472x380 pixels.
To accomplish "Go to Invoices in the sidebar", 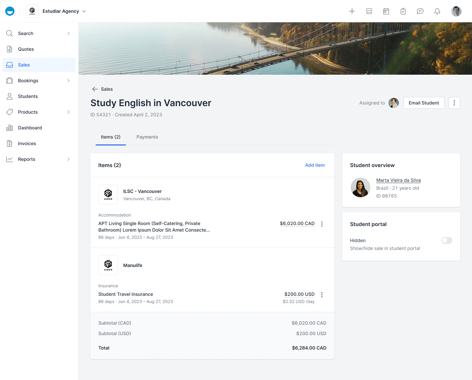I will (27, 143).
